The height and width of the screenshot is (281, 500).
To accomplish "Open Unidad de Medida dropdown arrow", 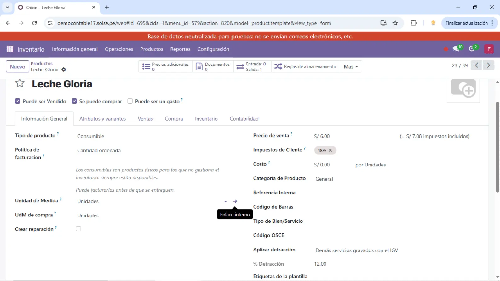I will [226, 201].
